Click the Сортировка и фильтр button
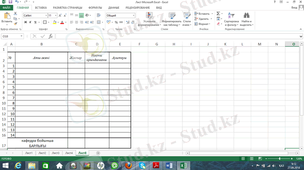The width and height of the screenshot is (304, 170). click(x=231, y=19)
